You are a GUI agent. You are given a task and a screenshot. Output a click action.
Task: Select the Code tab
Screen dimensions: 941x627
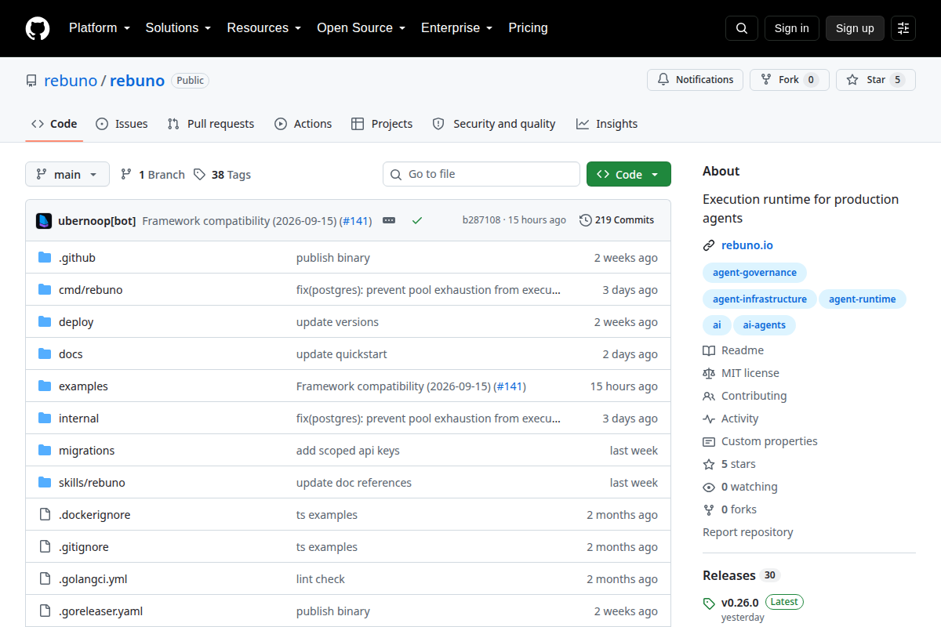click(54, 124)
